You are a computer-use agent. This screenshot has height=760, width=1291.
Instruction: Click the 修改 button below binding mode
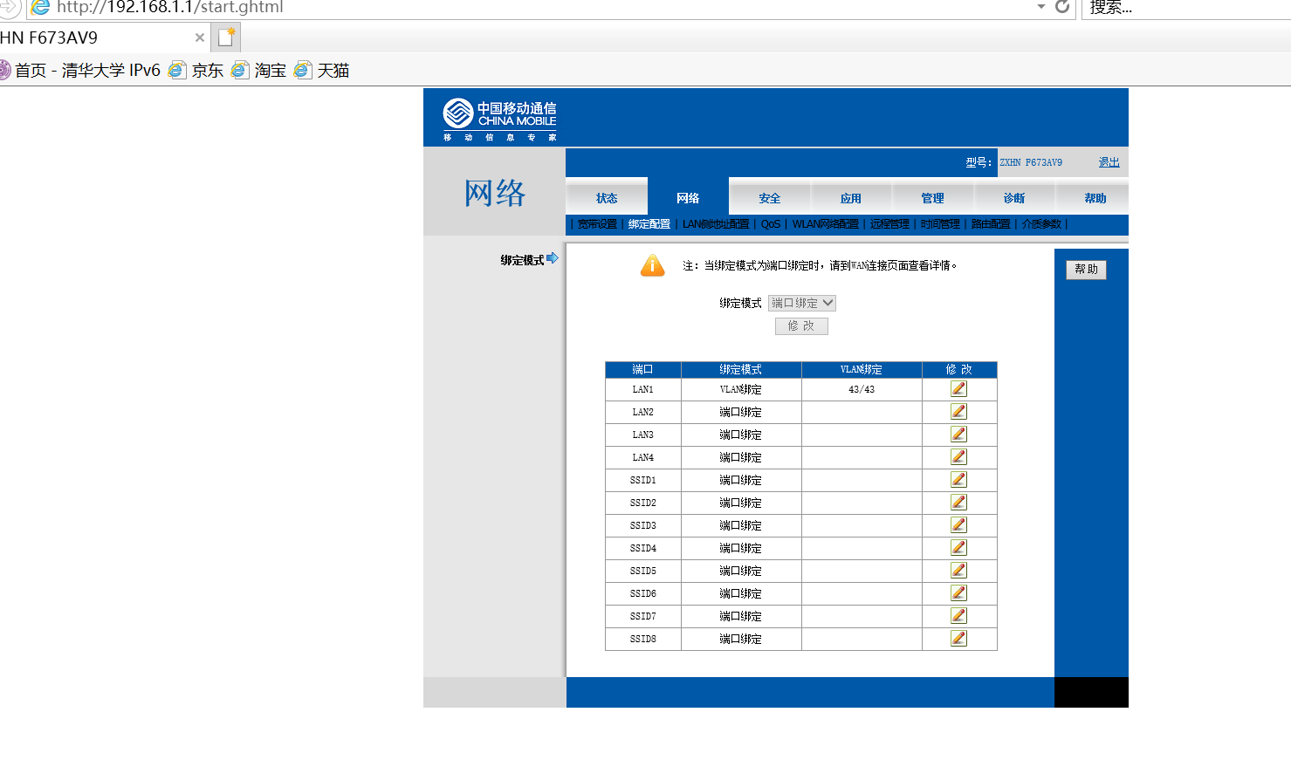point(801,325)
